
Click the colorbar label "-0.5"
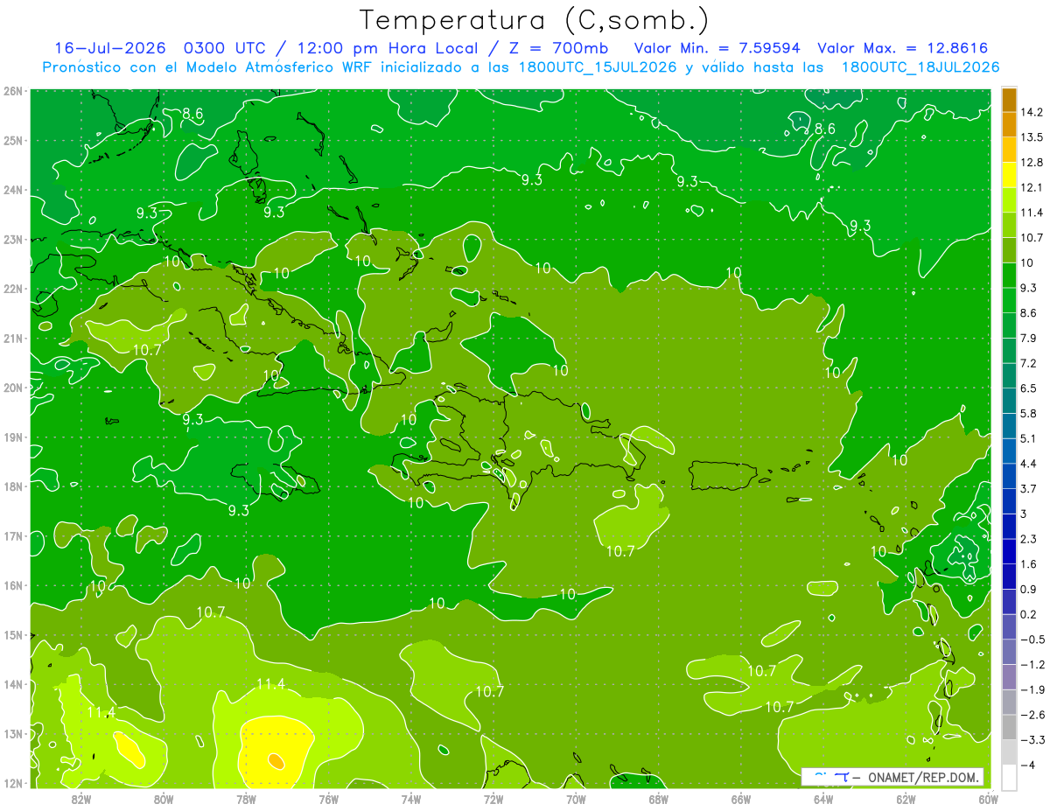coord(1032,640)
